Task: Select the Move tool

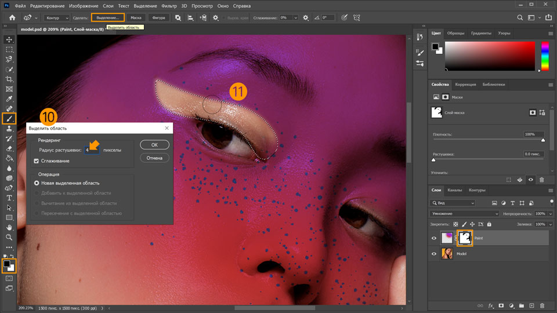Action: click(x=9, y=40)
